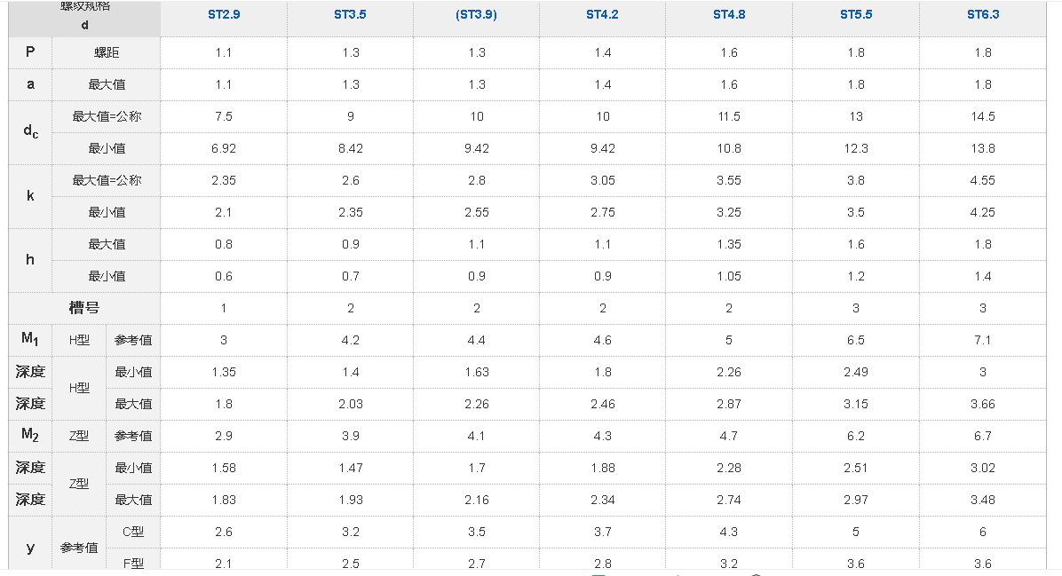Image resolution: width=1062 pixels, height=576 pixels.
Task: Click the 3.05 cell in ST4.2 column
Action: pyautogui.click(x=603, y=181)
